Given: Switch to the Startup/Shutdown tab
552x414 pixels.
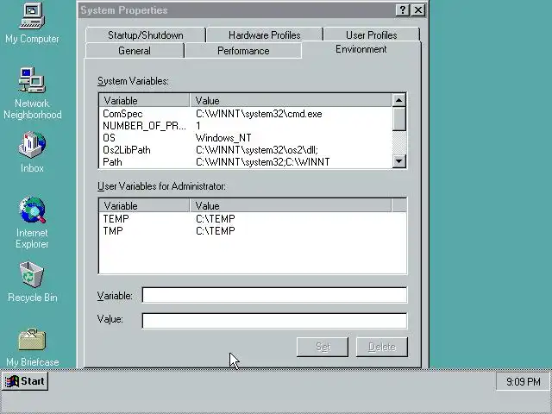Looking at the screenshot, I should click(x=146, y=35).
